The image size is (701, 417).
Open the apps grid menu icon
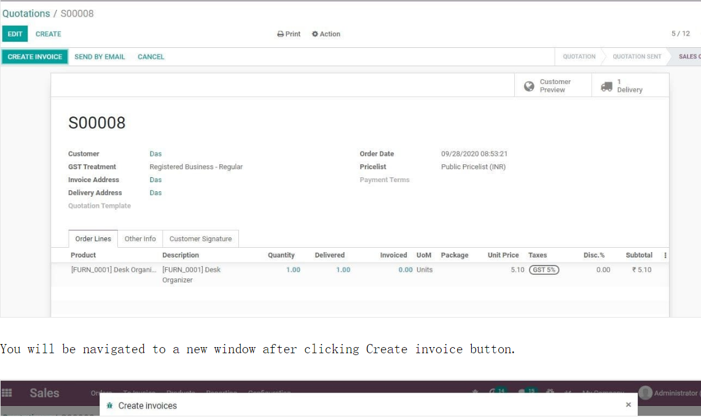tap(7, 393)
